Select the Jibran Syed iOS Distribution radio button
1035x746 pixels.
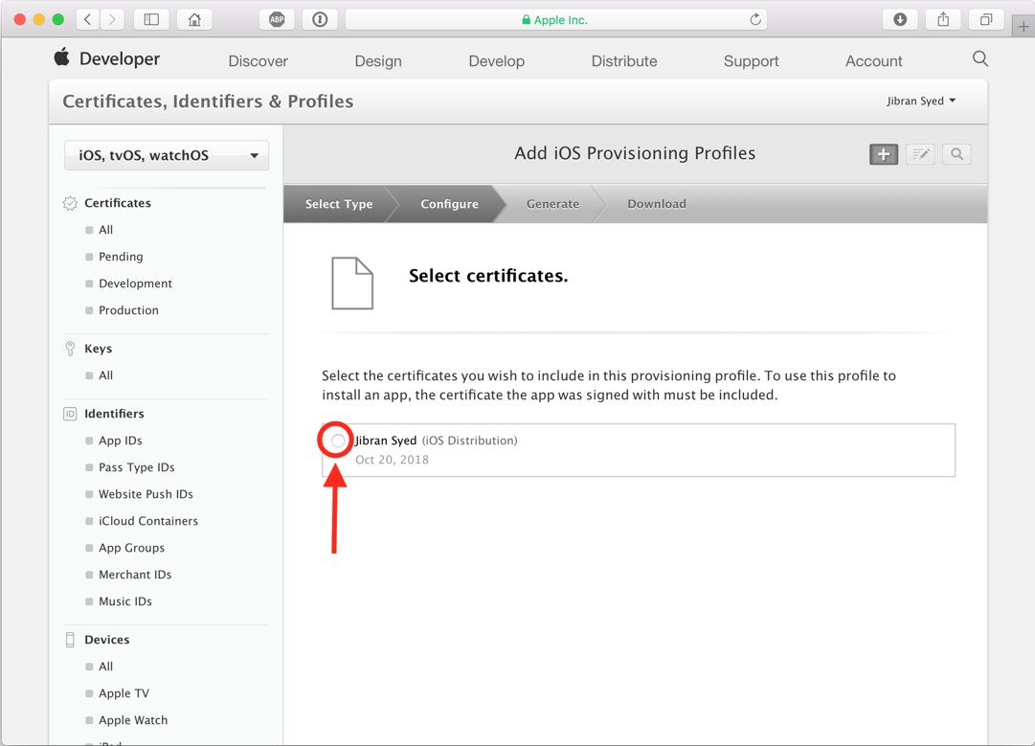(x=337, y=441)
